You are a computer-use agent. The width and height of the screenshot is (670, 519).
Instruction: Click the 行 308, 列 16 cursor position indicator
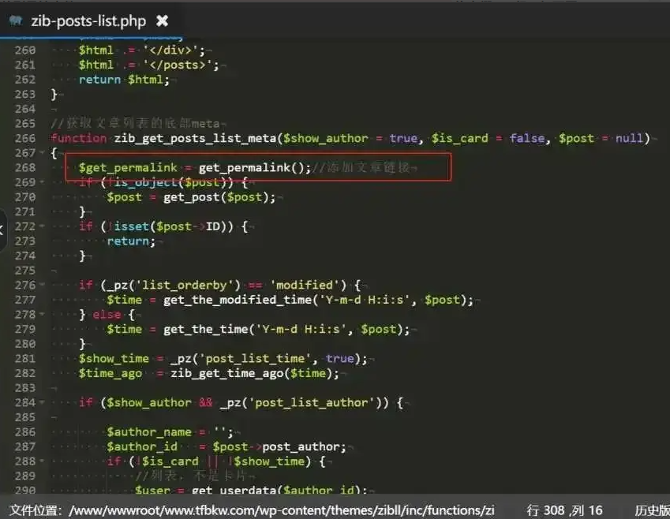564,510
